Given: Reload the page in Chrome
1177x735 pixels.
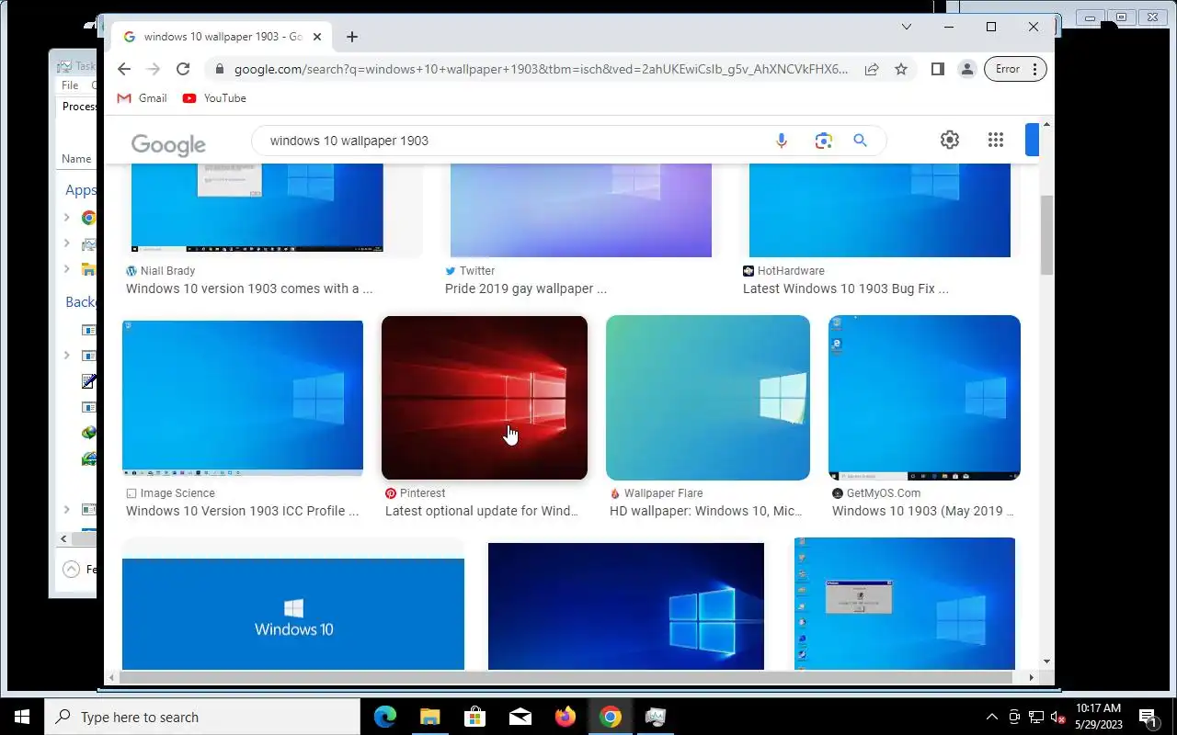Looking at the screenshot, I should (183, 69).
